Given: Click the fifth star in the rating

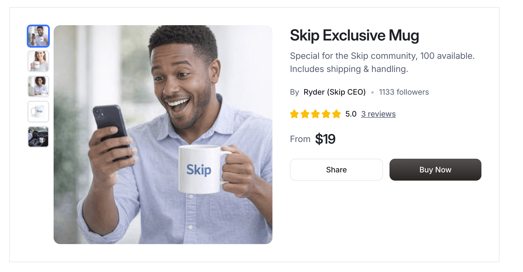Looking at the screenshot, I should click(x=336, y=114).
